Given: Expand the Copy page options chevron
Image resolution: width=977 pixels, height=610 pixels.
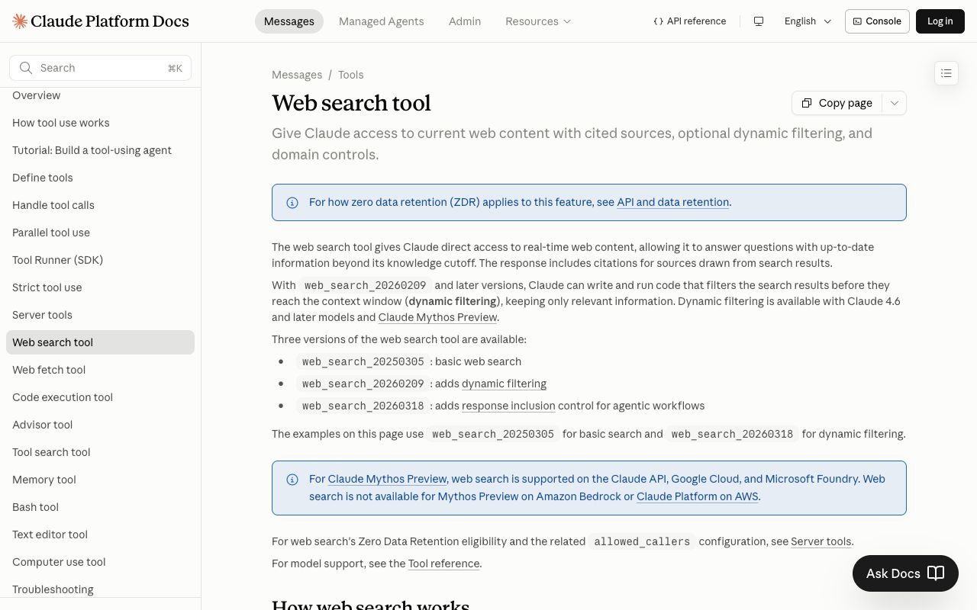Looking at the screenshot, I should [895, 103].
